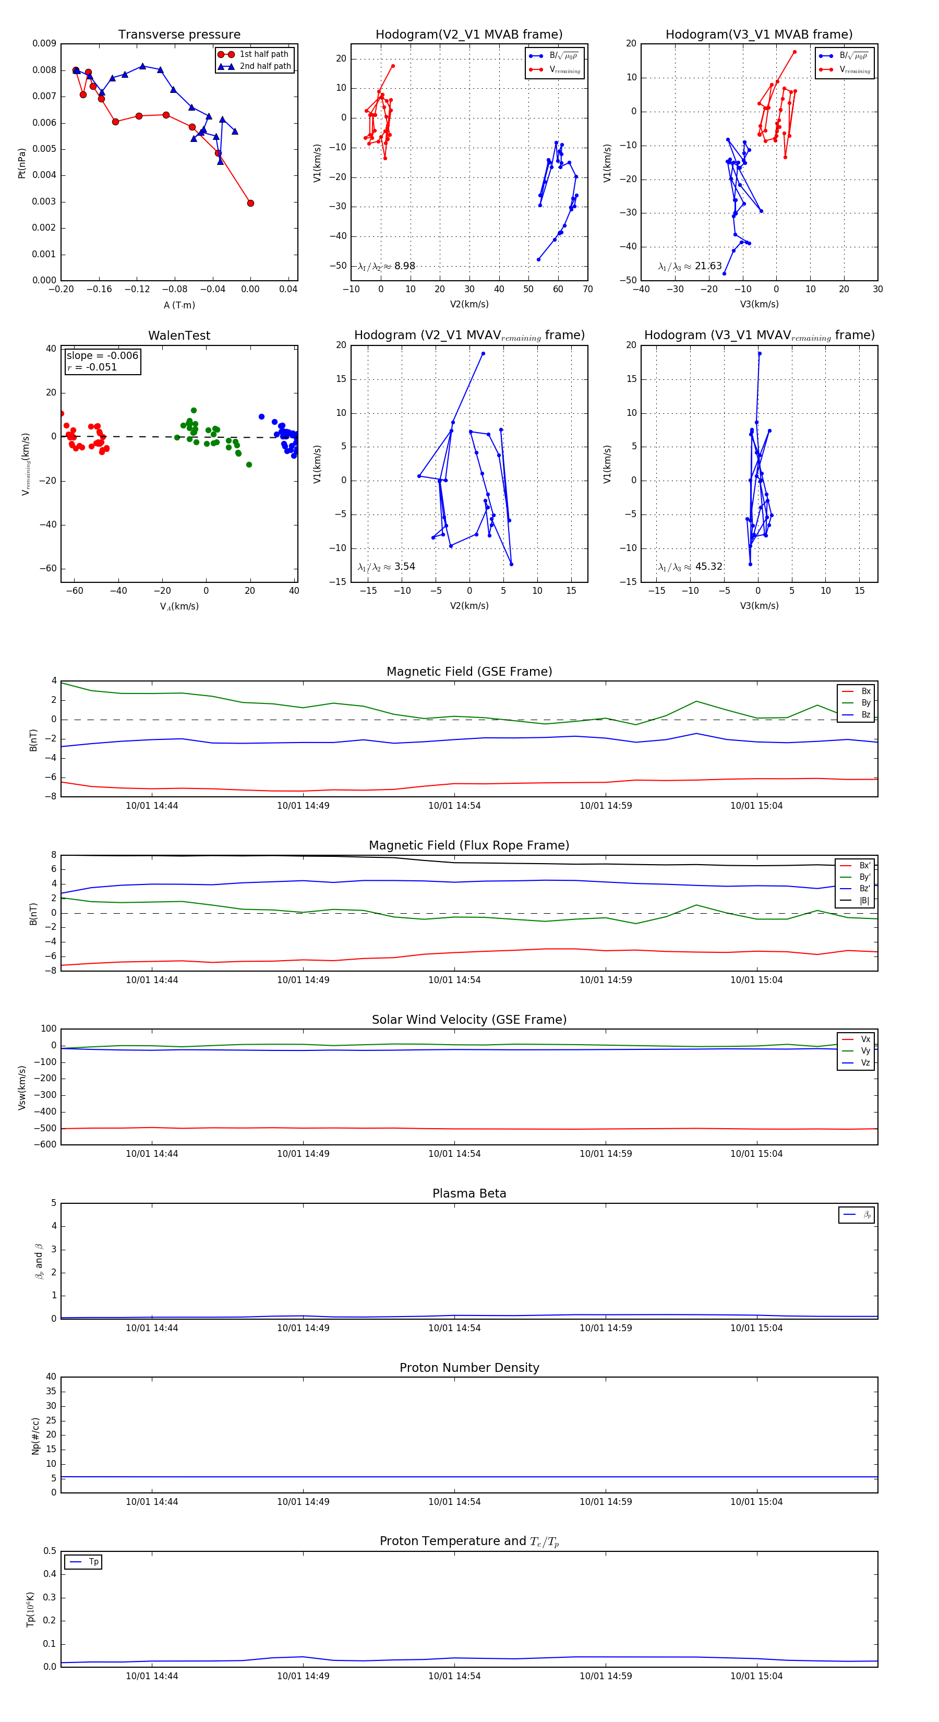The image size is (939, 1722).
Task: Click the "Transverse pressure" plot title
Action: [179, 35]
